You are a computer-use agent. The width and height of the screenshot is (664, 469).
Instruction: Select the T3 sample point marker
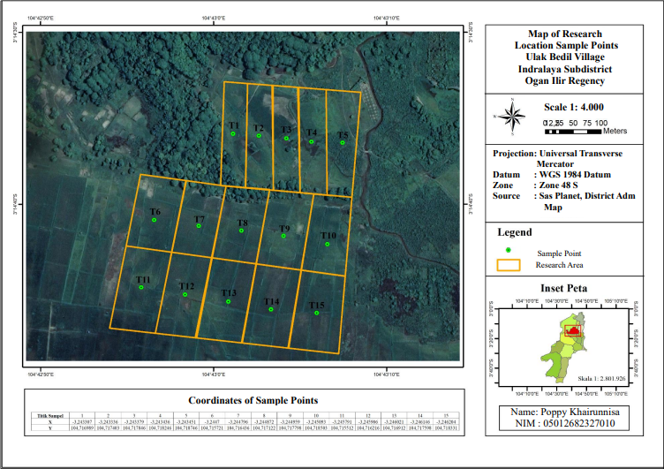(x=287, y=138)
